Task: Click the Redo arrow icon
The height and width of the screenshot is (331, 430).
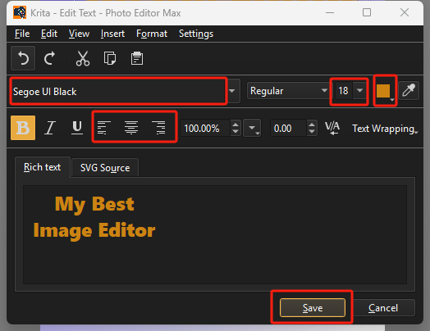Action: click(x=50, y=58)
